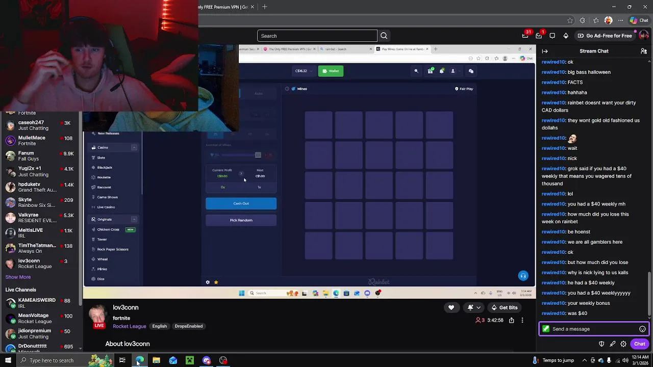Viewport: 653px width, 367px height.
Task: Click Go Ad-Free for Free button
Action: (x=604, y=36)
